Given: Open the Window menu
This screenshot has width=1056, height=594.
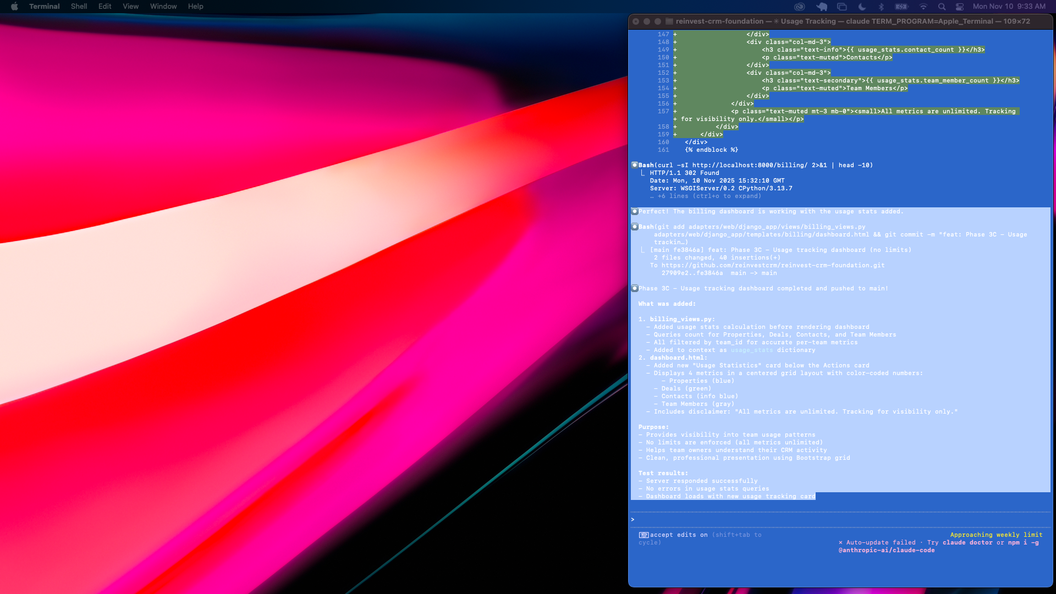Looking at the screenshot, I should pyautogui.click(x=163, y=7).
